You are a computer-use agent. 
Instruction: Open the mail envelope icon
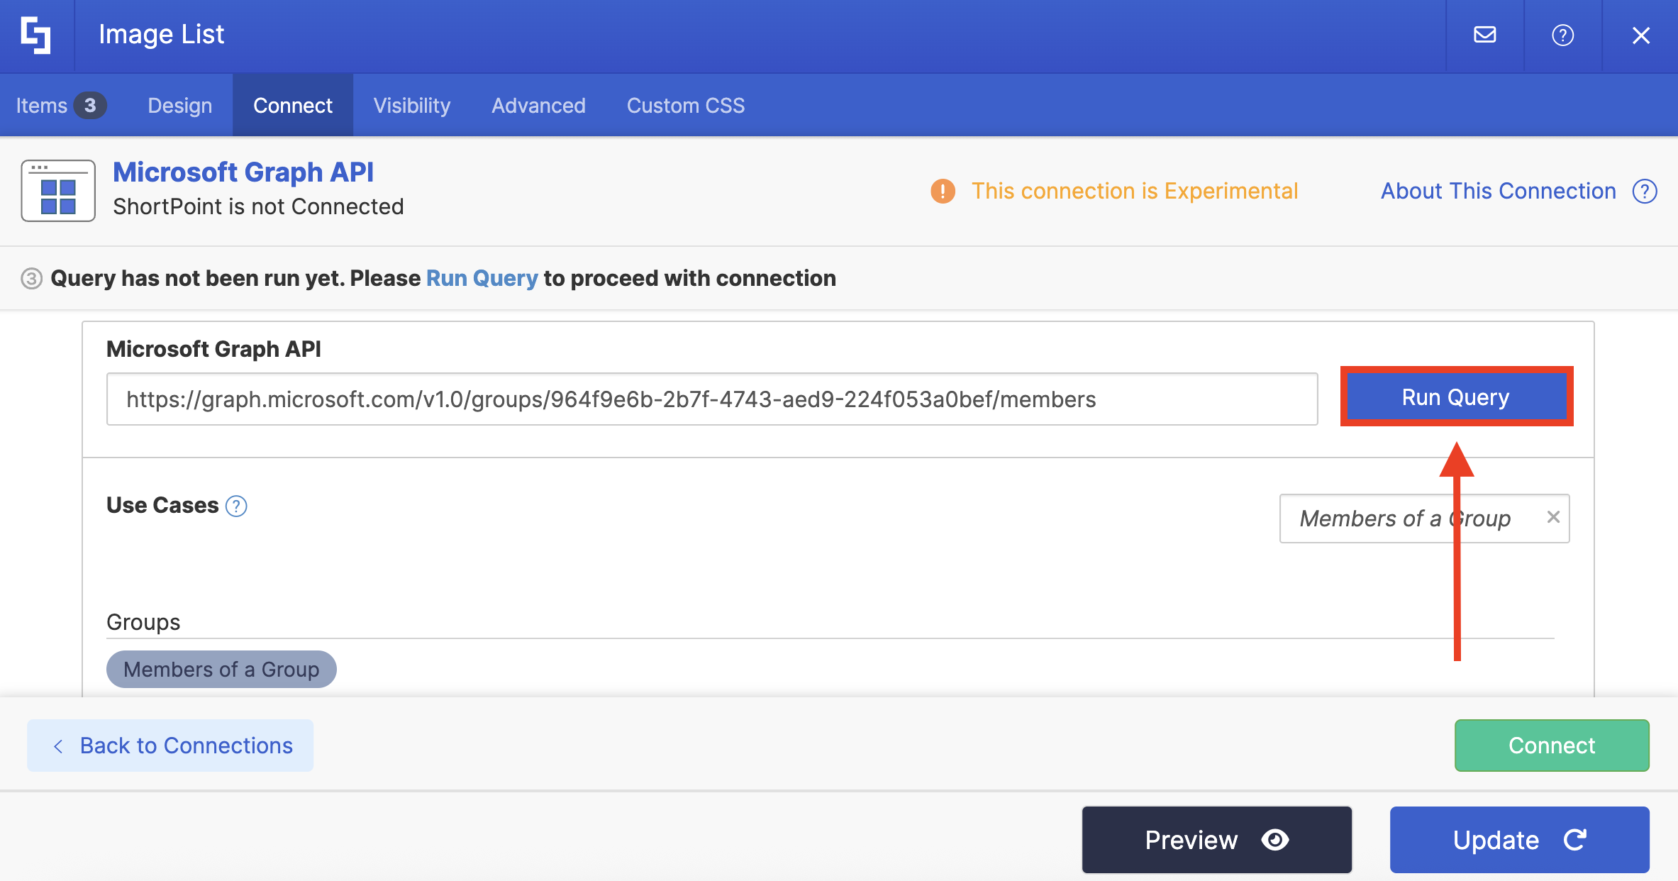pos(1484,35)
